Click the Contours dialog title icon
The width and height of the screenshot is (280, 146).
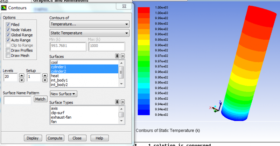4,8
